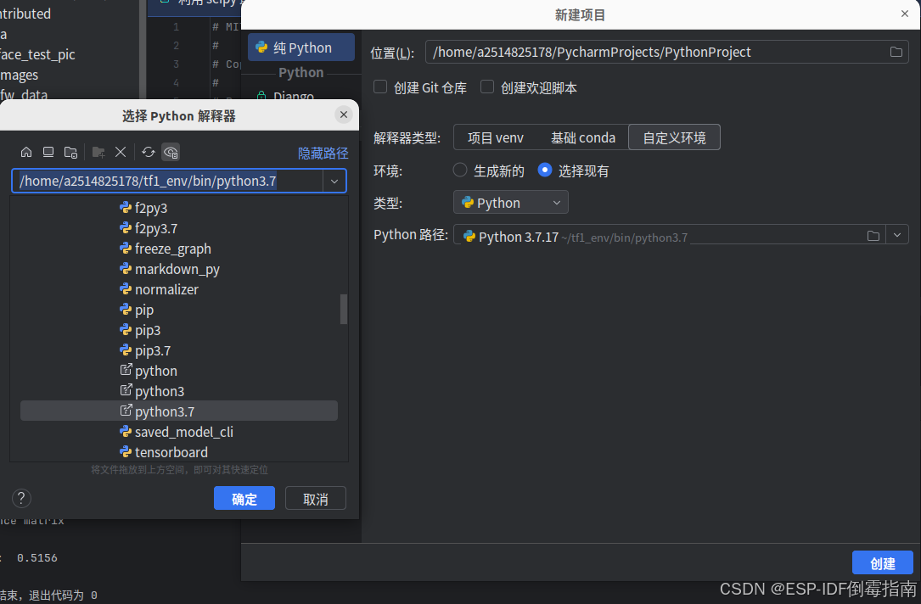The image size is (921, 604).
Task: Open the help question mark icon
Action: pos(20,498)
